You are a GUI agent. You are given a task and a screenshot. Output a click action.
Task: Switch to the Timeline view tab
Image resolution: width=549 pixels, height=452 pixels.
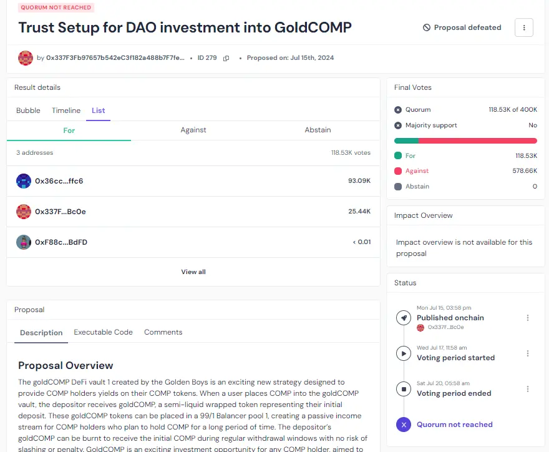66,111
